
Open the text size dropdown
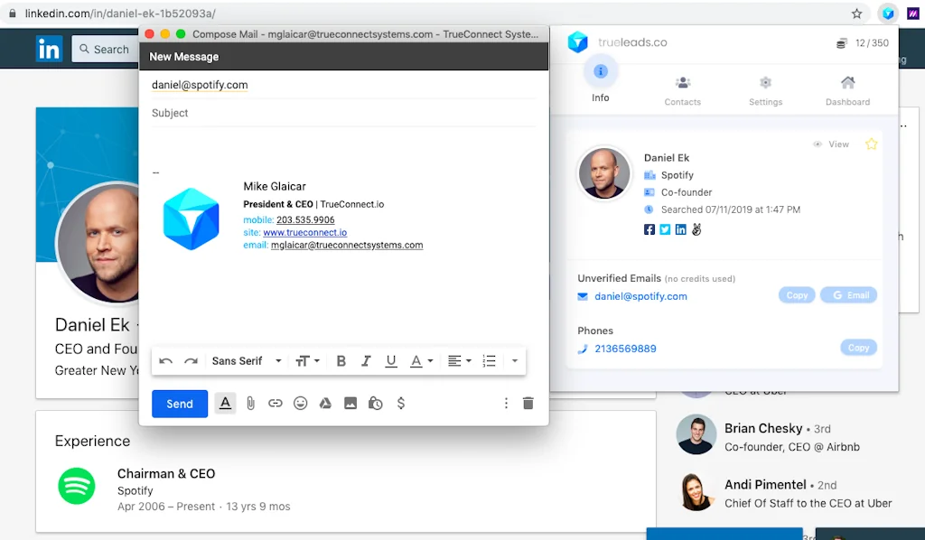[307, 360]
